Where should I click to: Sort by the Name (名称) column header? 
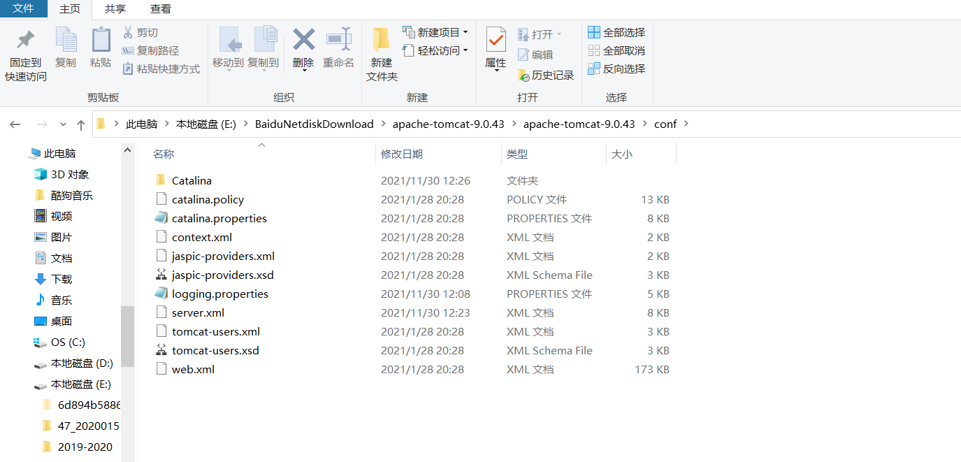coord(164,154)
